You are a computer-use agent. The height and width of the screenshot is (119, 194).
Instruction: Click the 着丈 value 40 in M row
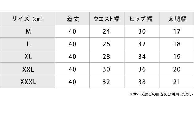pos(72,31)
